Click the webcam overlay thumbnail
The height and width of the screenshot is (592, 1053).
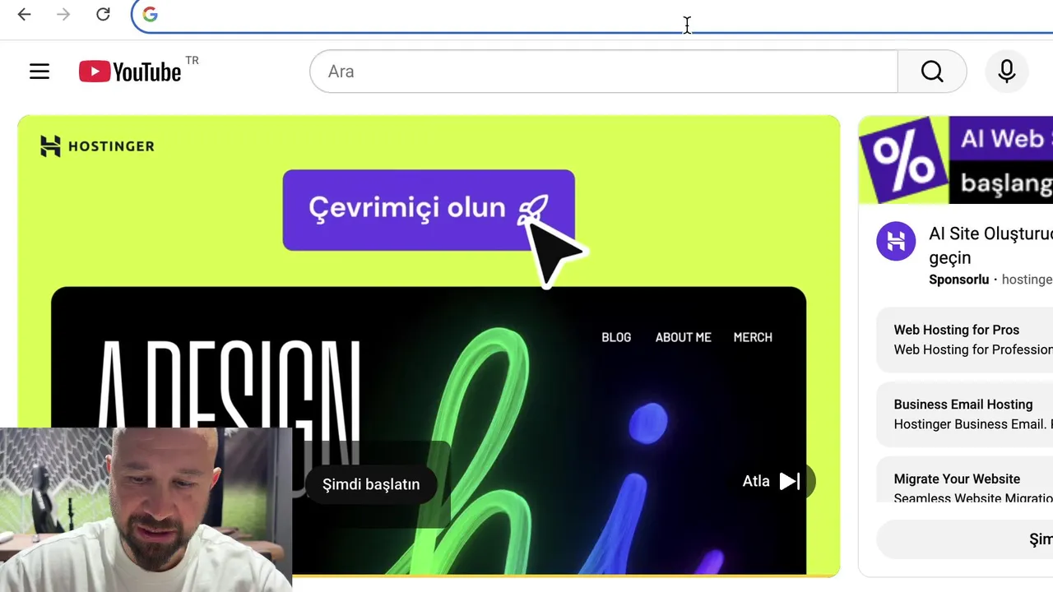146,510
